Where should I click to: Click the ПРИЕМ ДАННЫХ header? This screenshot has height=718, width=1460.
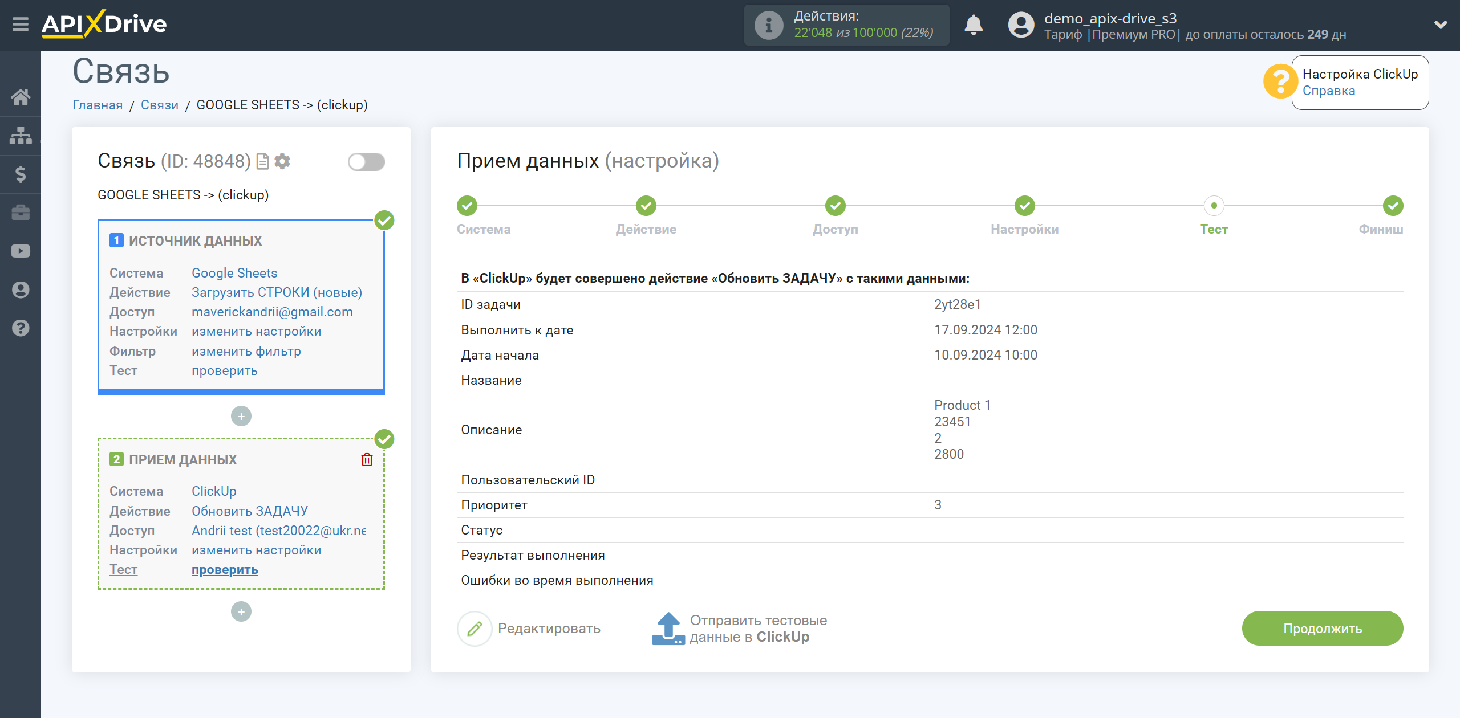[x=182, y=460]
